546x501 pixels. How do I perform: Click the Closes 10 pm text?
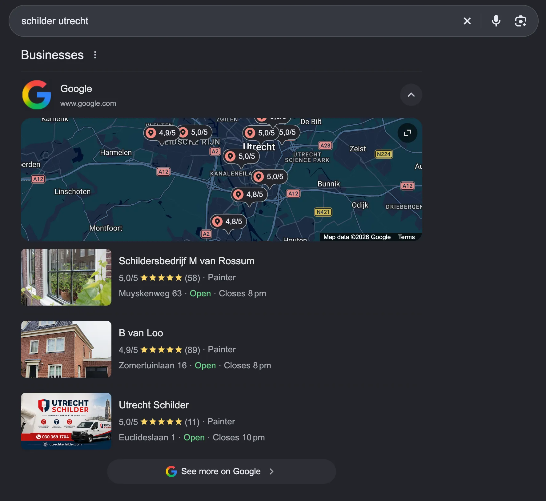coord(239,438)
